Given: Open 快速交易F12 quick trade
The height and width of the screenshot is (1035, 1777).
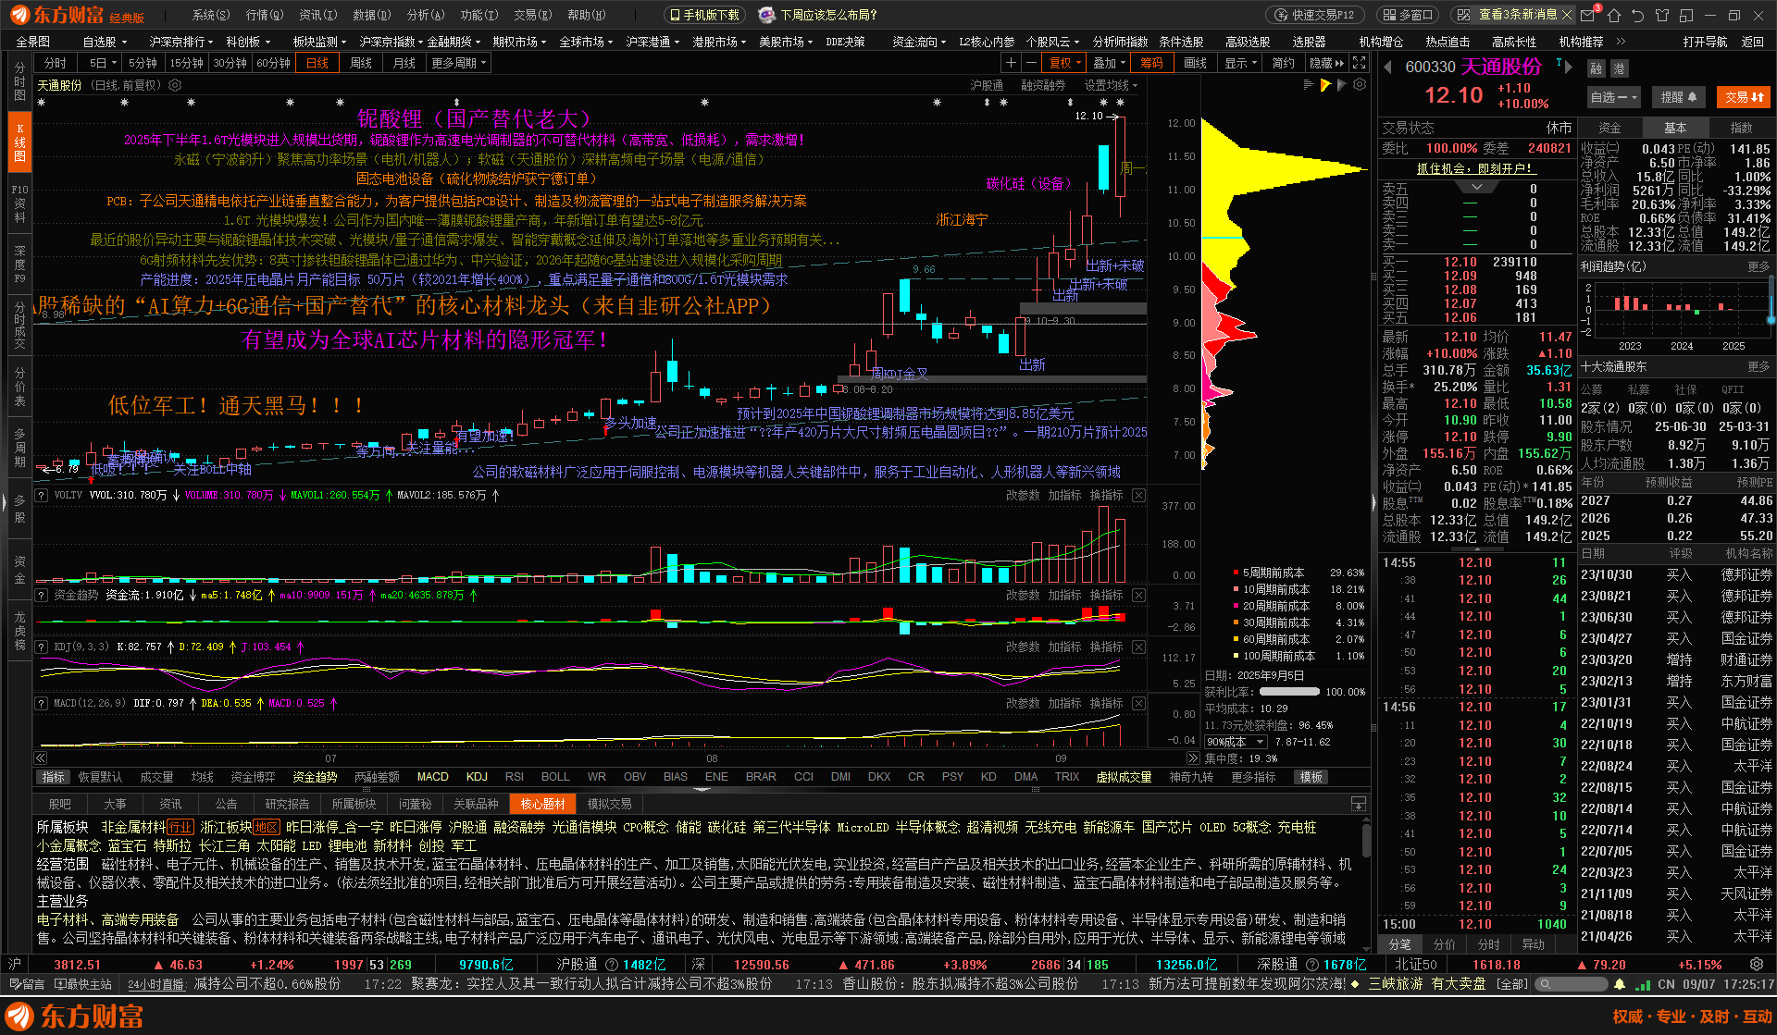Looking at the screenshot, I should (x=1316, y=15).
